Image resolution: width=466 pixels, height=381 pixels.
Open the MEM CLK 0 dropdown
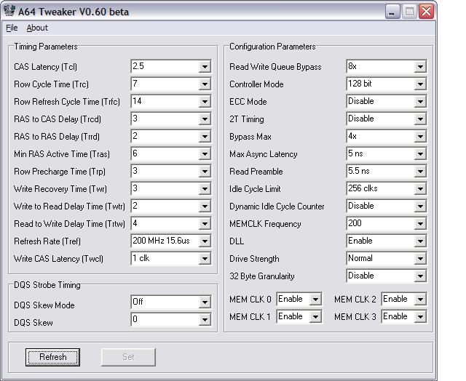click(x=315, y=299)
